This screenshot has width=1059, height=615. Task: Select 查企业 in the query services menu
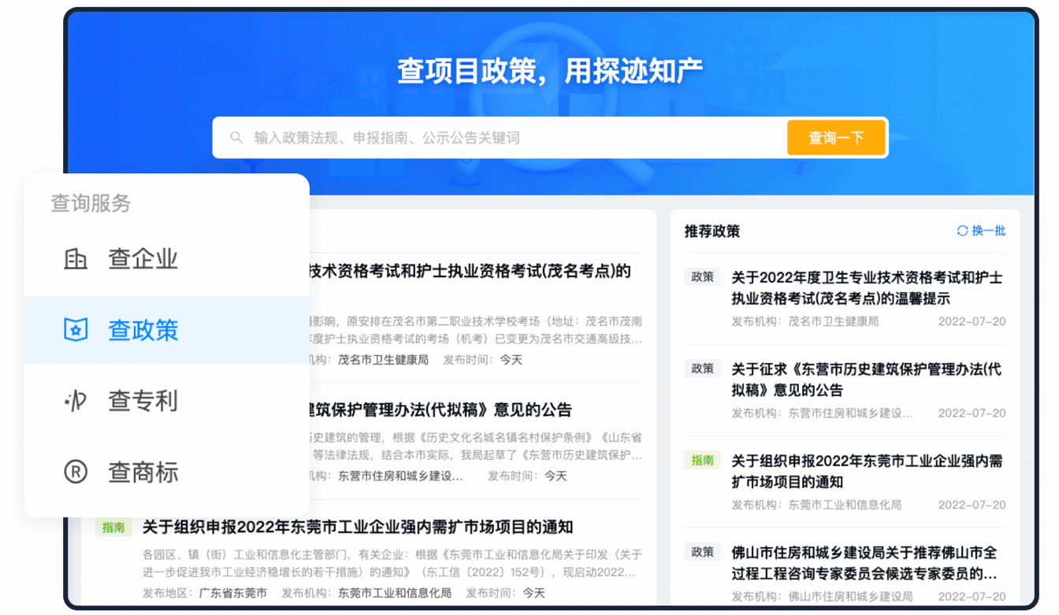coord(143,259)
